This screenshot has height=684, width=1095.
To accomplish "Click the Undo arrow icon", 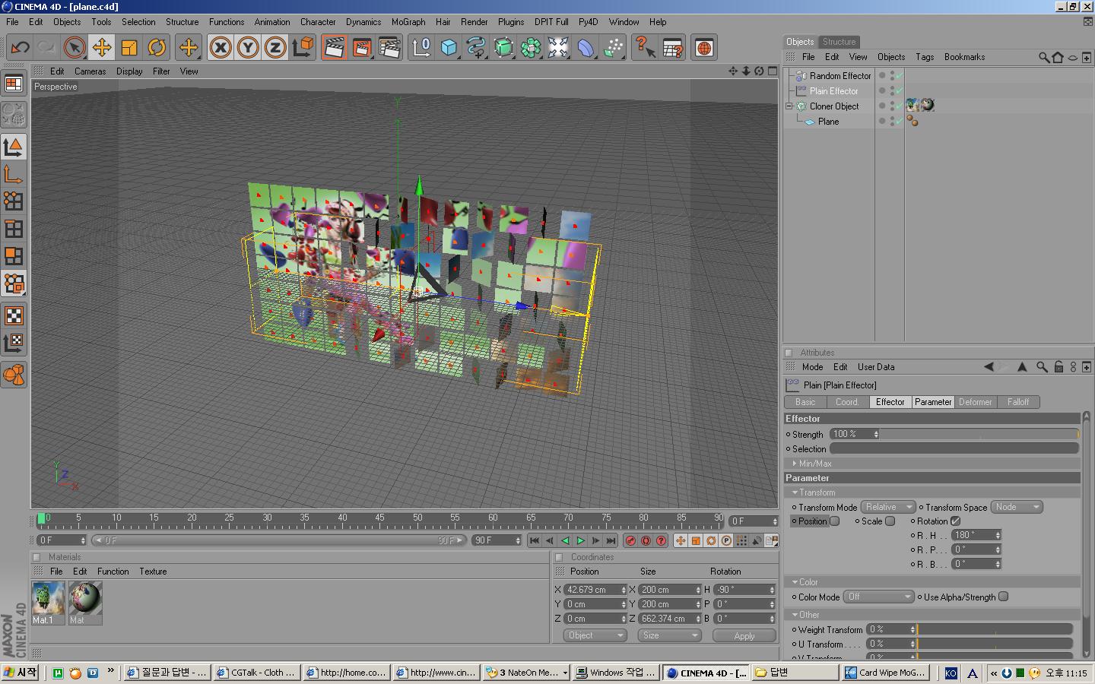I will coord(20,47).
